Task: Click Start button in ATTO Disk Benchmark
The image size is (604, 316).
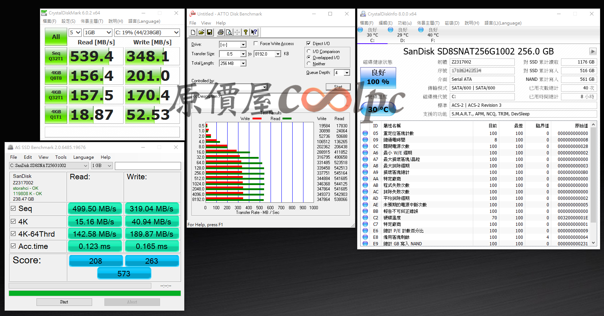Action: (338, 87)
